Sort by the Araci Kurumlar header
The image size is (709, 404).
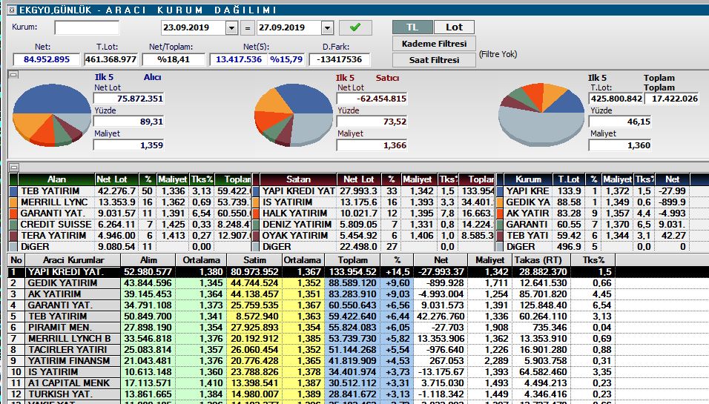pyautogui.click(x=73, y=260)
